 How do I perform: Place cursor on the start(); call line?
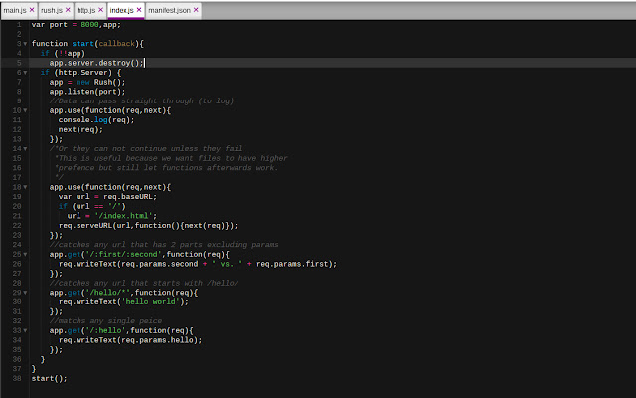pos(49,378)
